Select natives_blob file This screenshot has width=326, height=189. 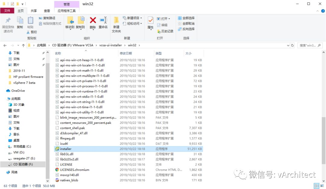[x=128, y=180]
